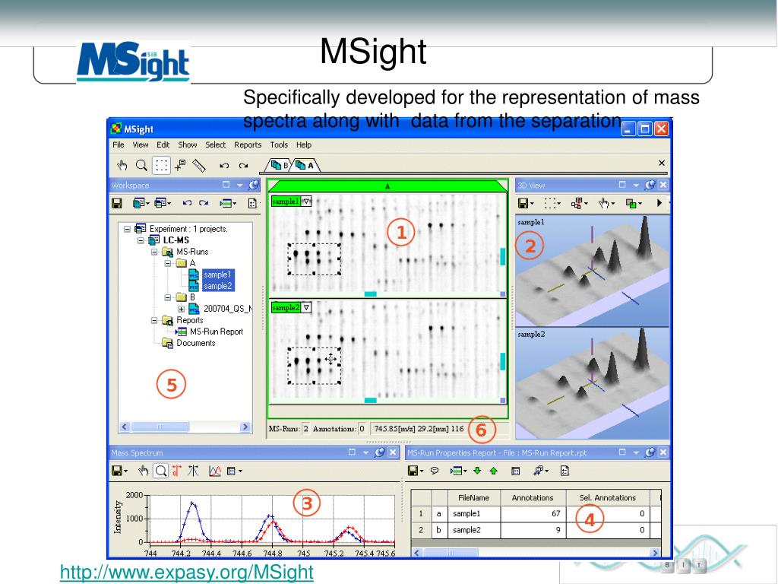This screenshot has height=584, width=778.
Task: Click the black peak tool in Mass Spectrum toolbar
Action: tap(194, 471)
